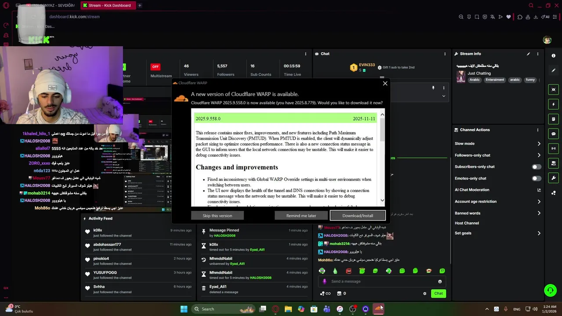This screenshot has width=562, height=316.
Task: Toggle stream preview panel icon in sidebar
Action: click(x=553, y=90)
